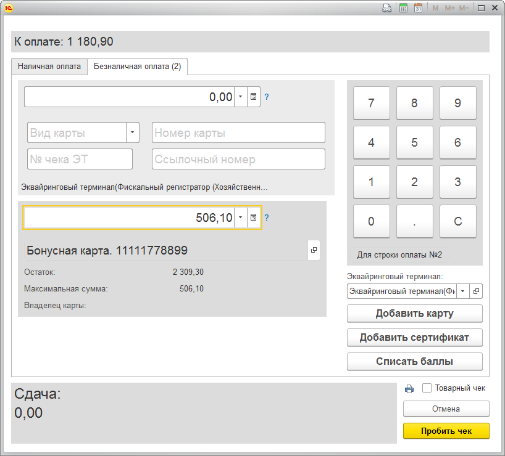Image resolution: width=505 pixels, height=456 pixels.
Task: Open the calculator icon in the title bar
Action: click(403, 8)
